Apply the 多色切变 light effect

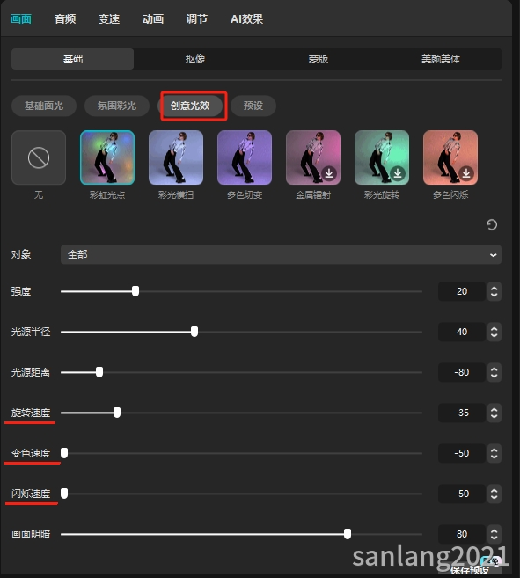[x=245, y=157]
